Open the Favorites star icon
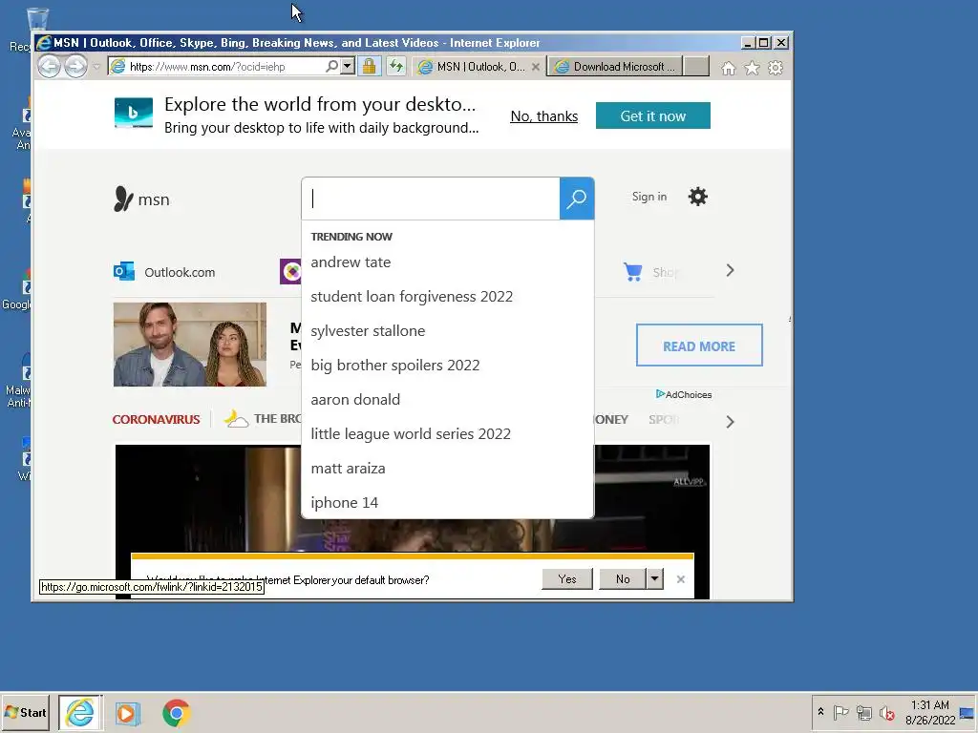978x733 pixels. pos(753,68)
